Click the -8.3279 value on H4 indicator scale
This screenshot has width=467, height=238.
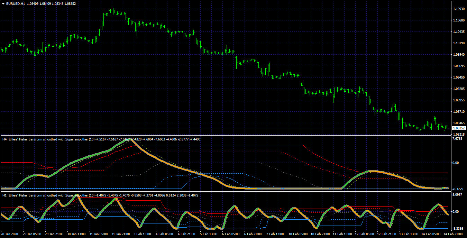click(x=458, y=189)
